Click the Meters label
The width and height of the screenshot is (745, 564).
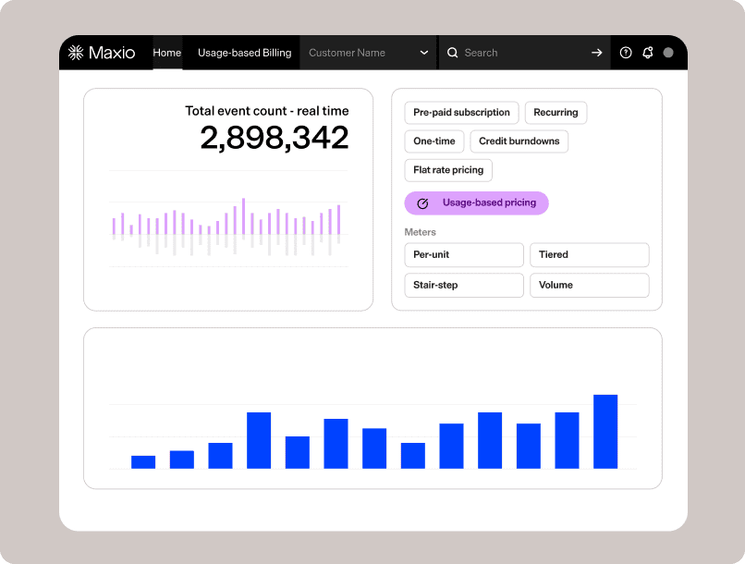click(x=420, y=232)
